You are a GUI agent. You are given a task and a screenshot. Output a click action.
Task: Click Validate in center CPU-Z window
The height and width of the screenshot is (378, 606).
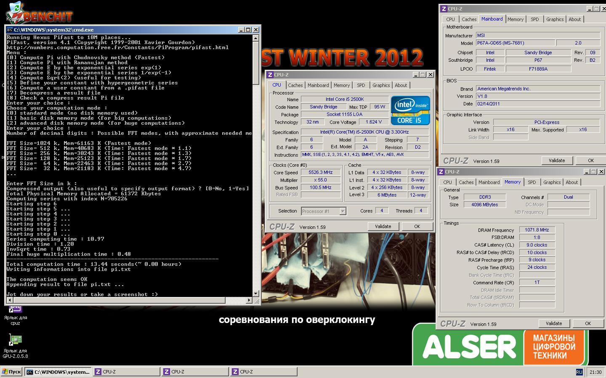383,226
